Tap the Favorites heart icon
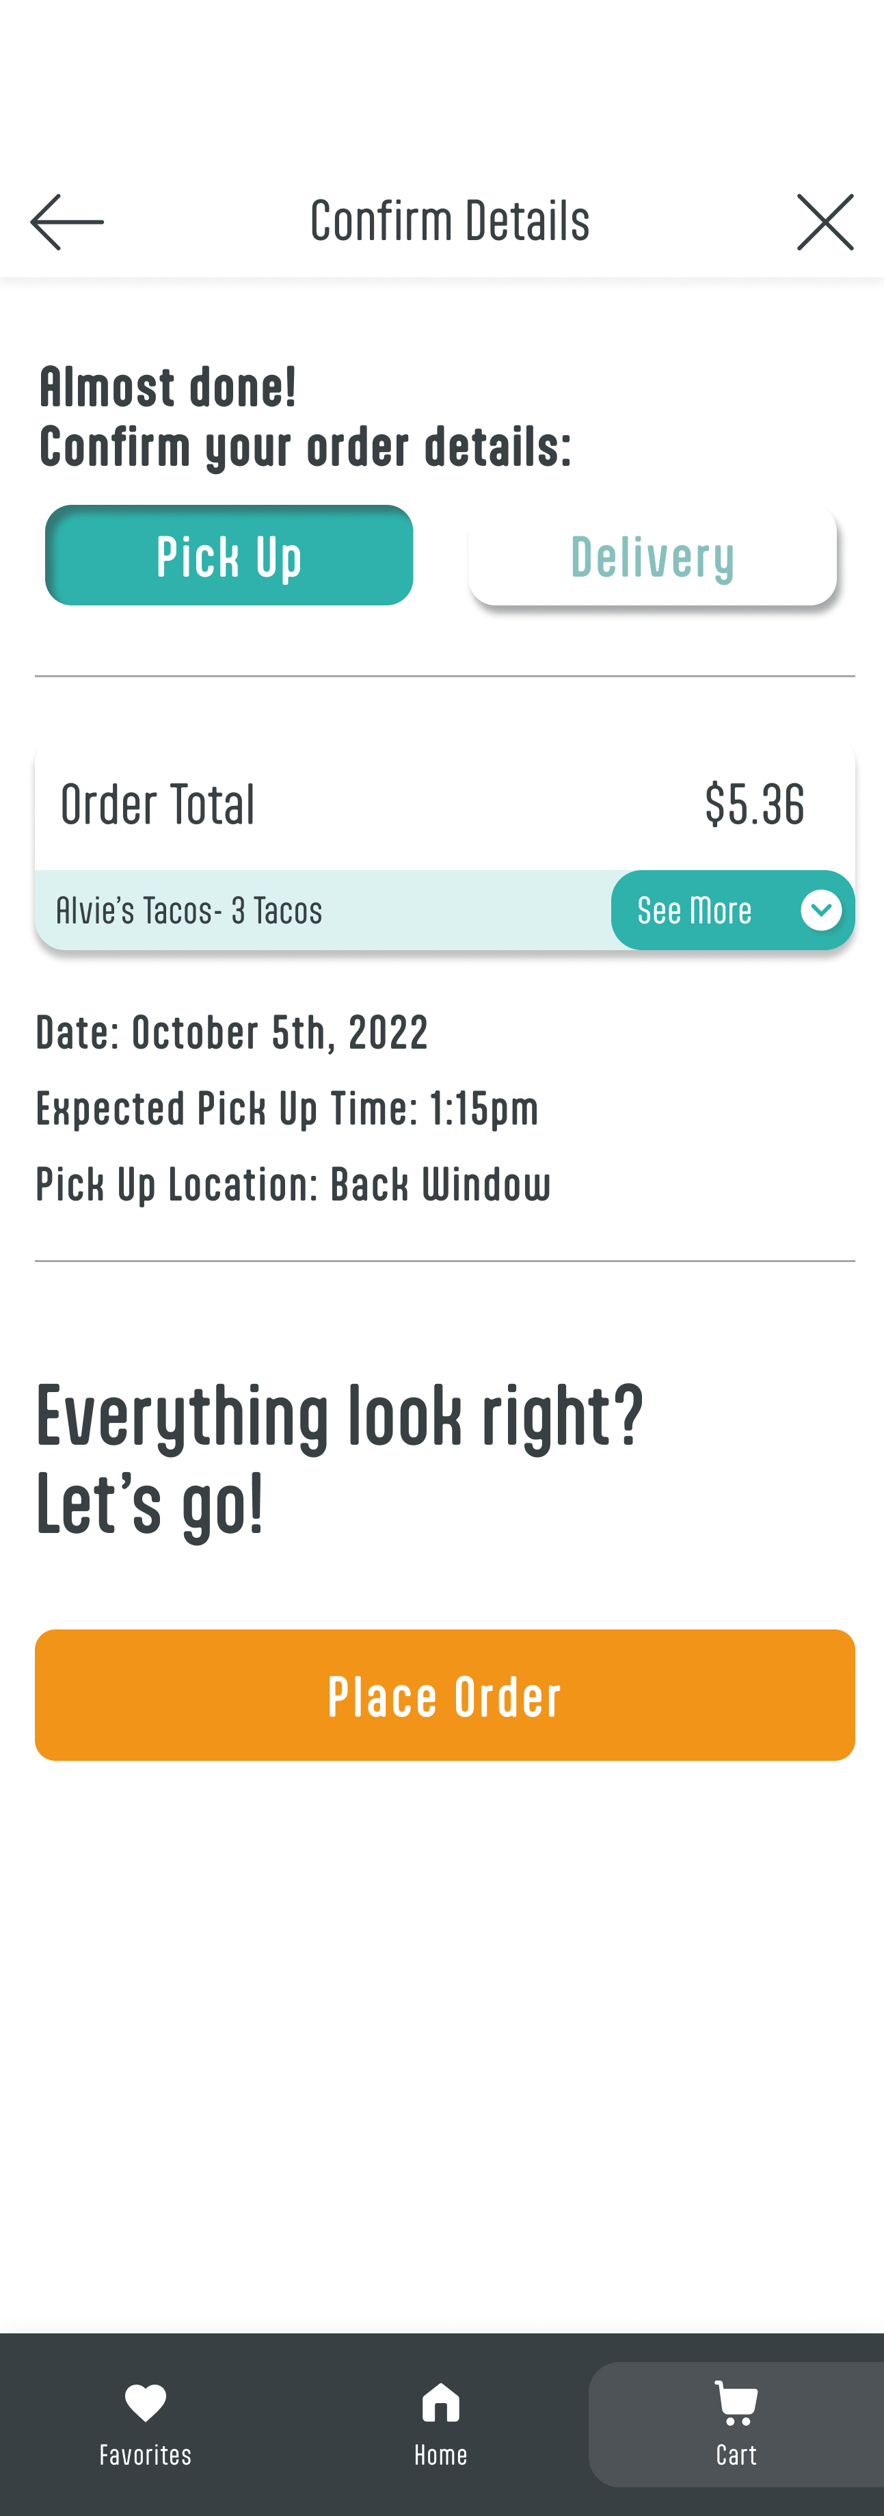 (146, 2402)
